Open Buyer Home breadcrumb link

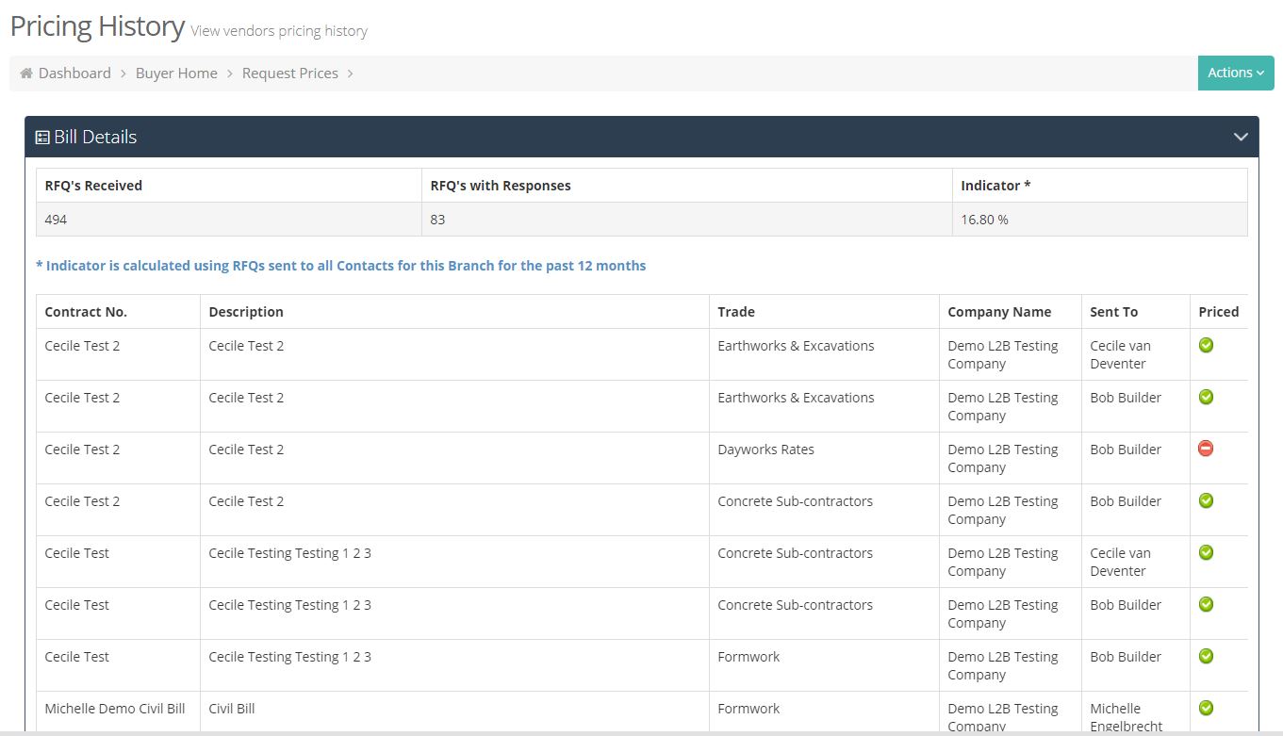176,74
